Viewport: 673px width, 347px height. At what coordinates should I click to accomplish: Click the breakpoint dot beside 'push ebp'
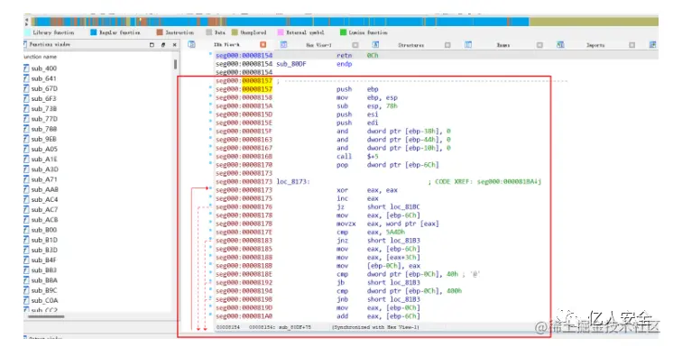tap(210, 87)
